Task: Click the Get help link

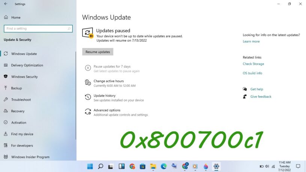Action: tap(256, 89)
